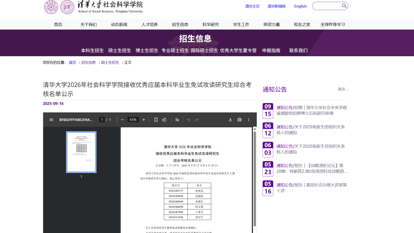
Task: Click the undo arrow in PDF toolbar
Action: (x=188, y=120)
